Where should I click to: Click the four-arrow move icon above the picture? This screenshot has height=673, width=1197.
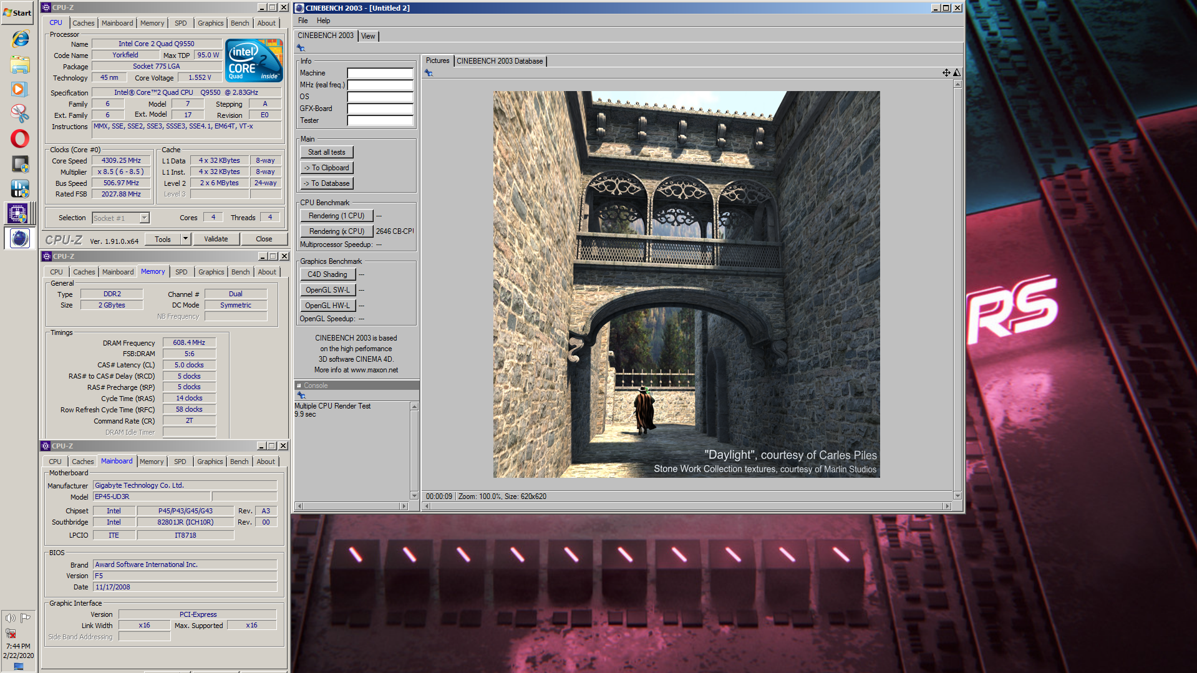(946, 73)
